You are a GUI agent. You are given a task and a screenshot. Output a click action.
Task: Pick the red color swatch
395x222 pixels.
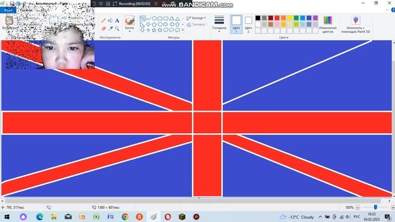tap(277, 18)
